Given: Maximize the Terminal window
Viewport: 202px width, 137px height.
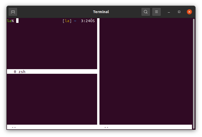Looking at the screenshot, I should [179, 12].
